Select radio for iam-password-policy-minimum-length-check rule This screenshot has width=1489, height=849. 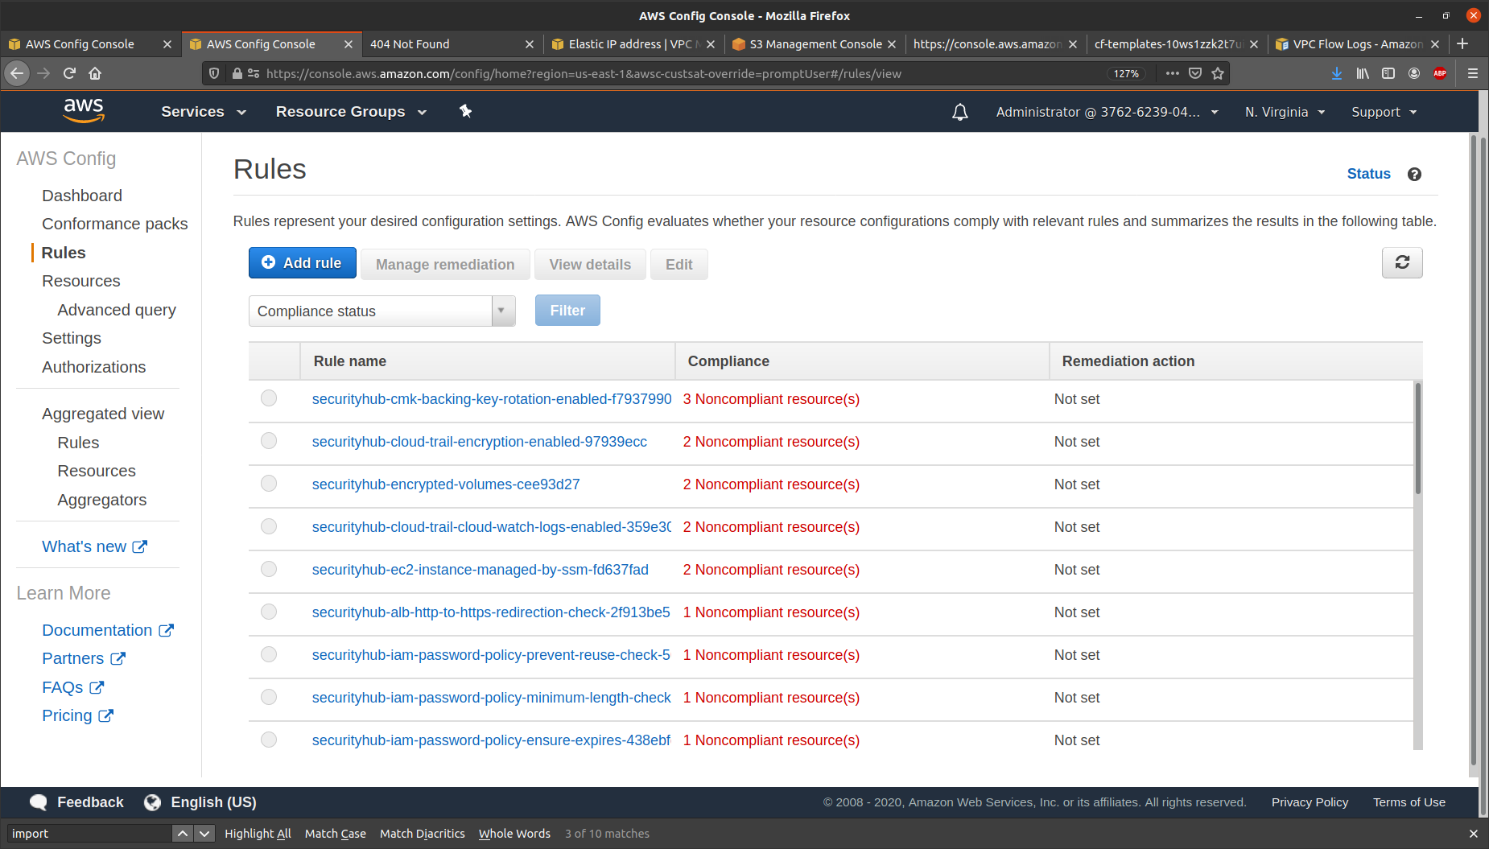click(269, 697)
